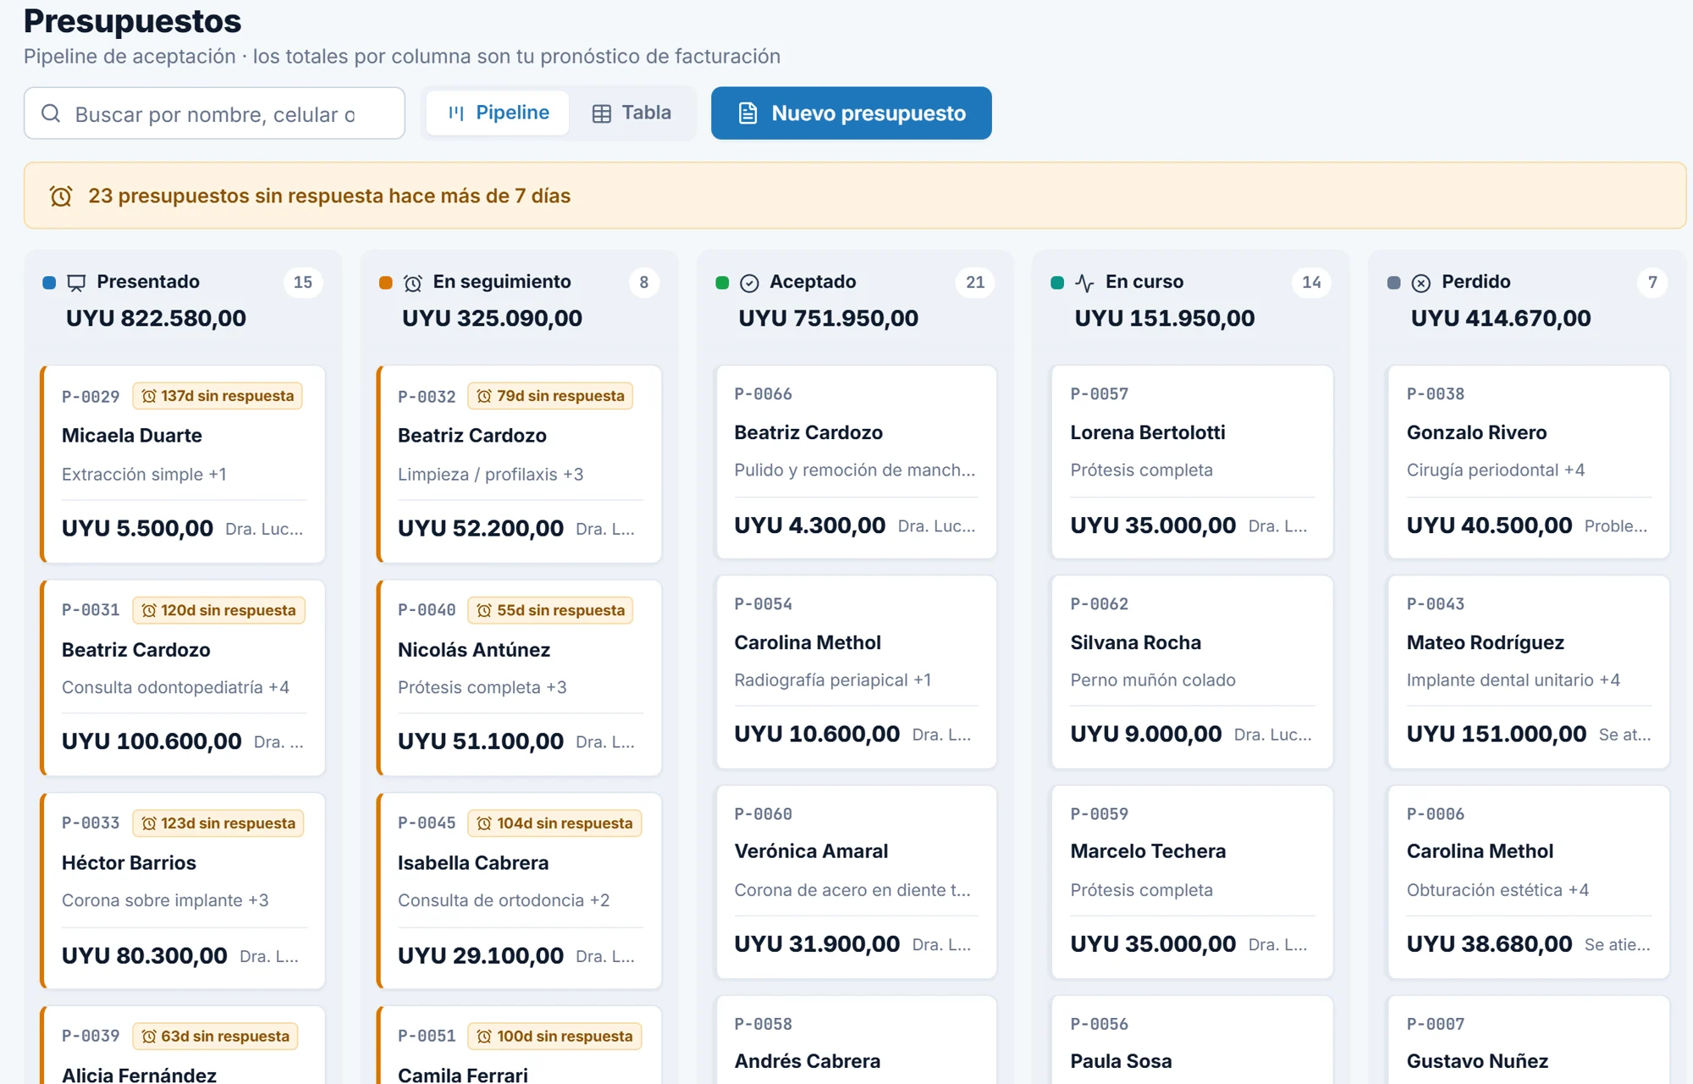Select Carolina Methol card P-0054

coord(856,672)
